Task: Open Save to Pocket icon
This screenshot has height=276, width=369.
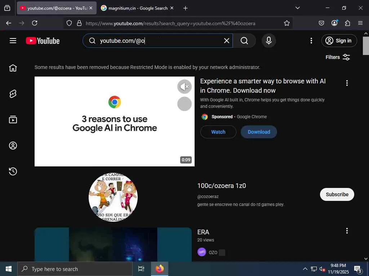Action: [321, 23]
